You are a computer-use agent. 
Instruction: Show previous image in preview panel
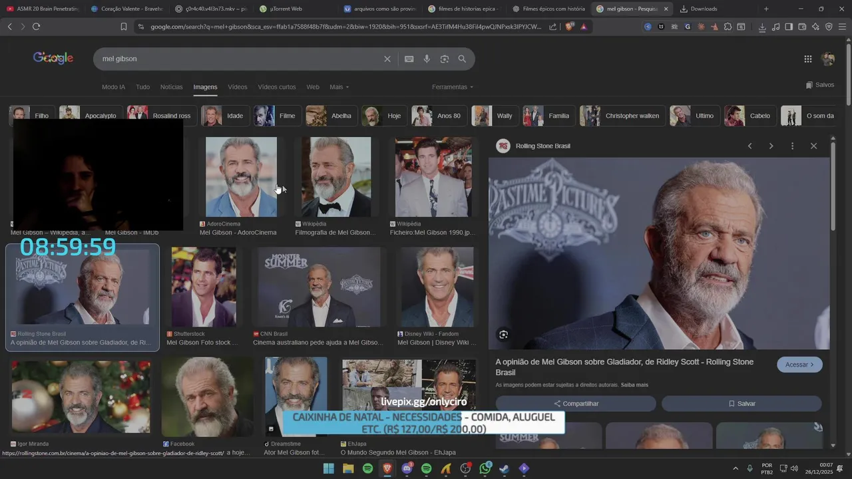pyautogui.click(x=749, y=146)
